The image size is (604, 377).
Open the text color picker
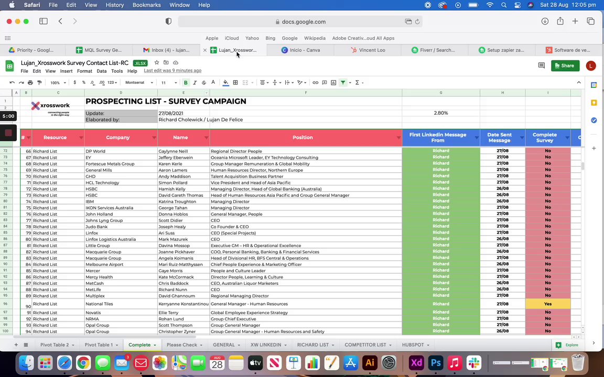pos(213,83)
